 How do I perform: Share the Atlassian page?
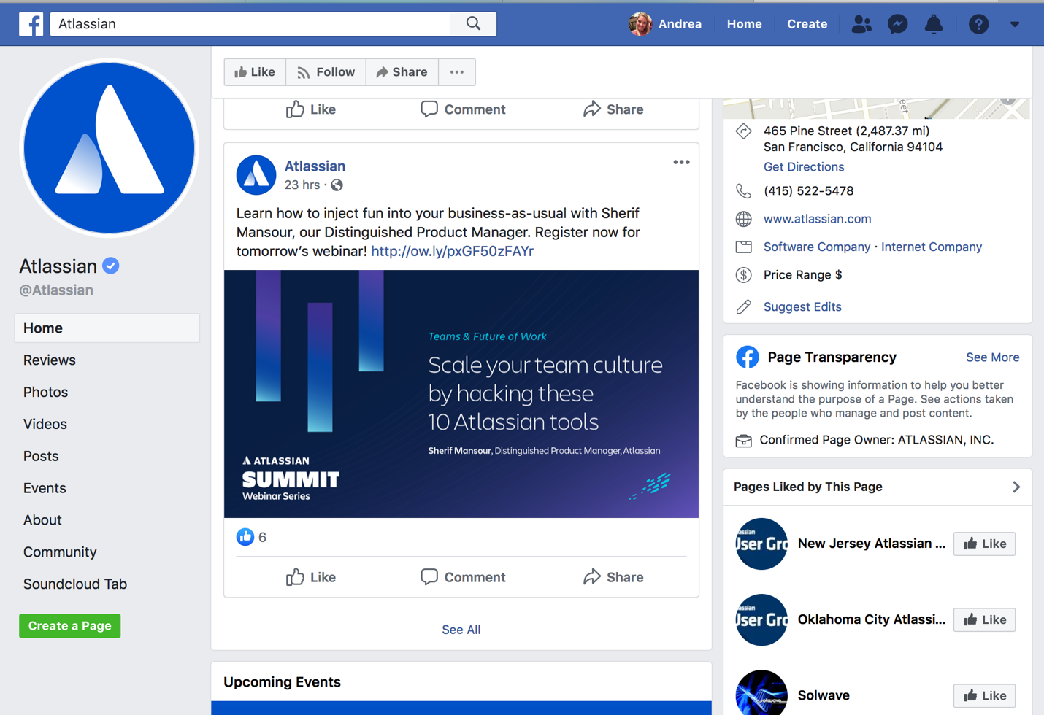(x=402, y=72)
